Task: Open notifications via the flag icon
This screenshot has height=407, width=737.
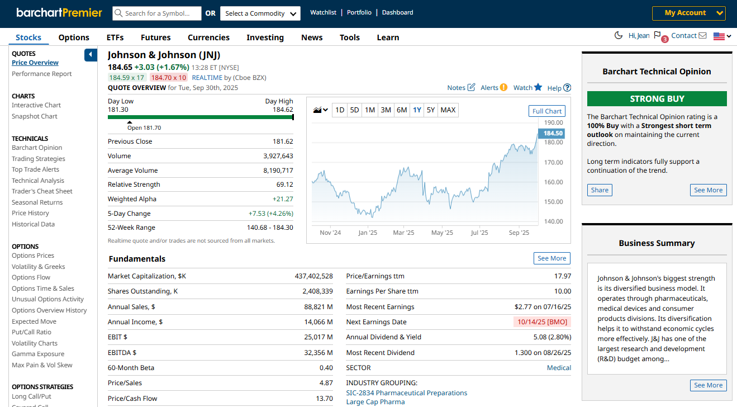Action: tap(657, 36)
